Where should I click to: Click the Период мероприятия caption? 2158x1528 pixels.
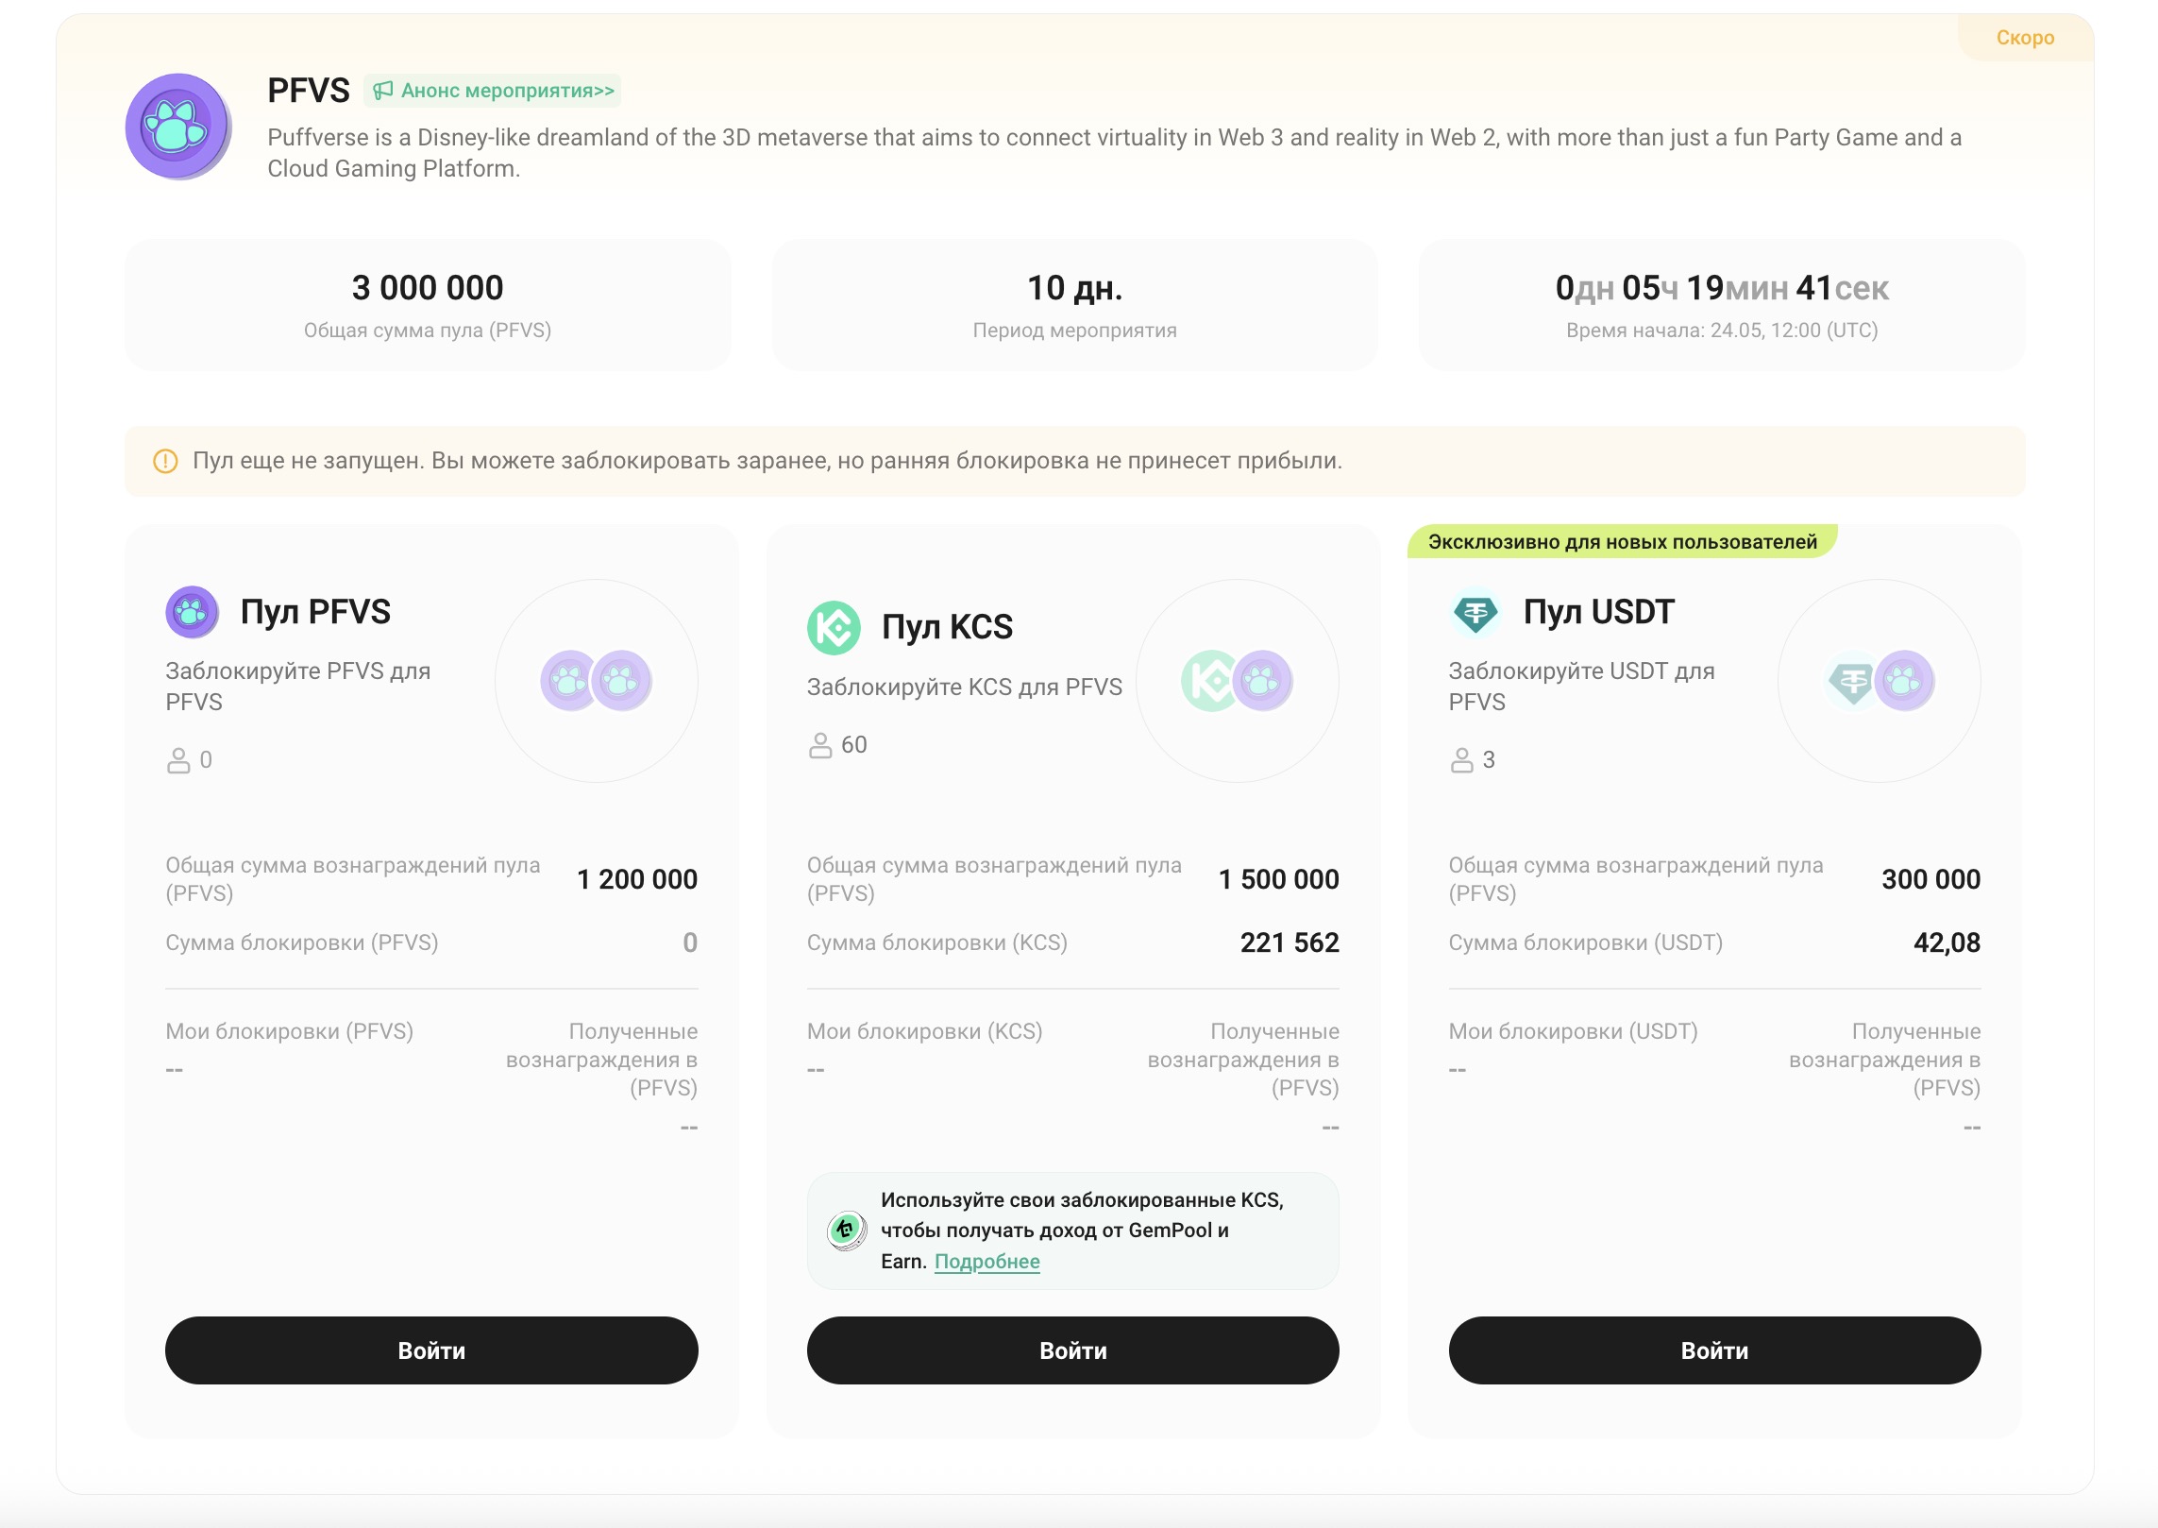1074,331
